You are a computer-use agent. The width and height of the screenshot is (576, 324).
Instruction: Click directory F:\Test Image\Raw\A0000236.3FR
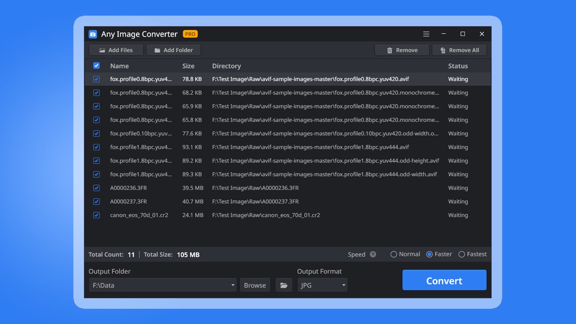coord(256,188)
